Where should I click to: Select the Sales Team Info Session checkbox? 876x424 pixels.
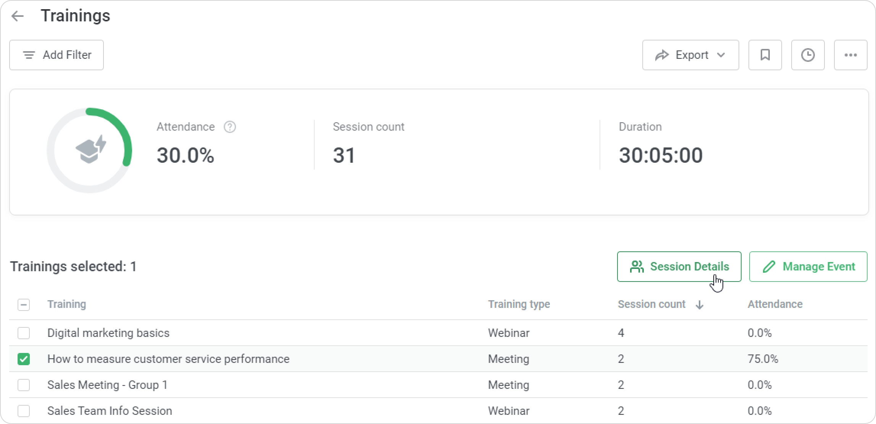coord(24,411)
